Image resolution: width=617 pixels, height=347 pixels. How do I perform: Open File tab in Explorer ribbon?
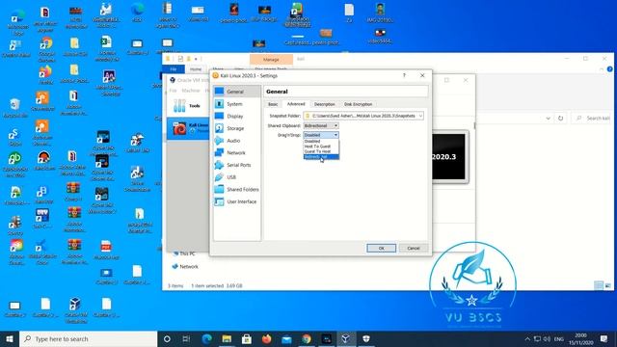174,69
